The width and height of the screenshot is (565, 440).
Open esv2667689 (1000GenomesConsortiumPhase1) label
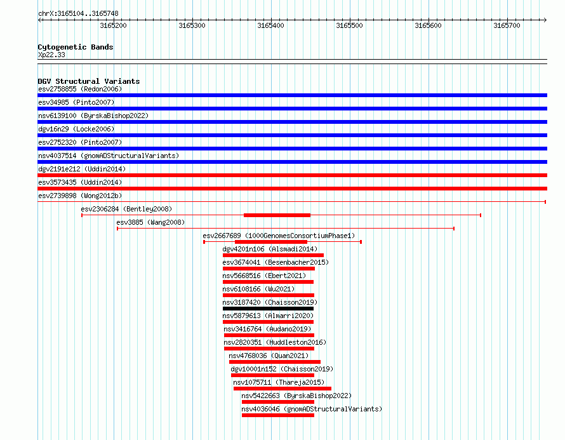point(279,236)
